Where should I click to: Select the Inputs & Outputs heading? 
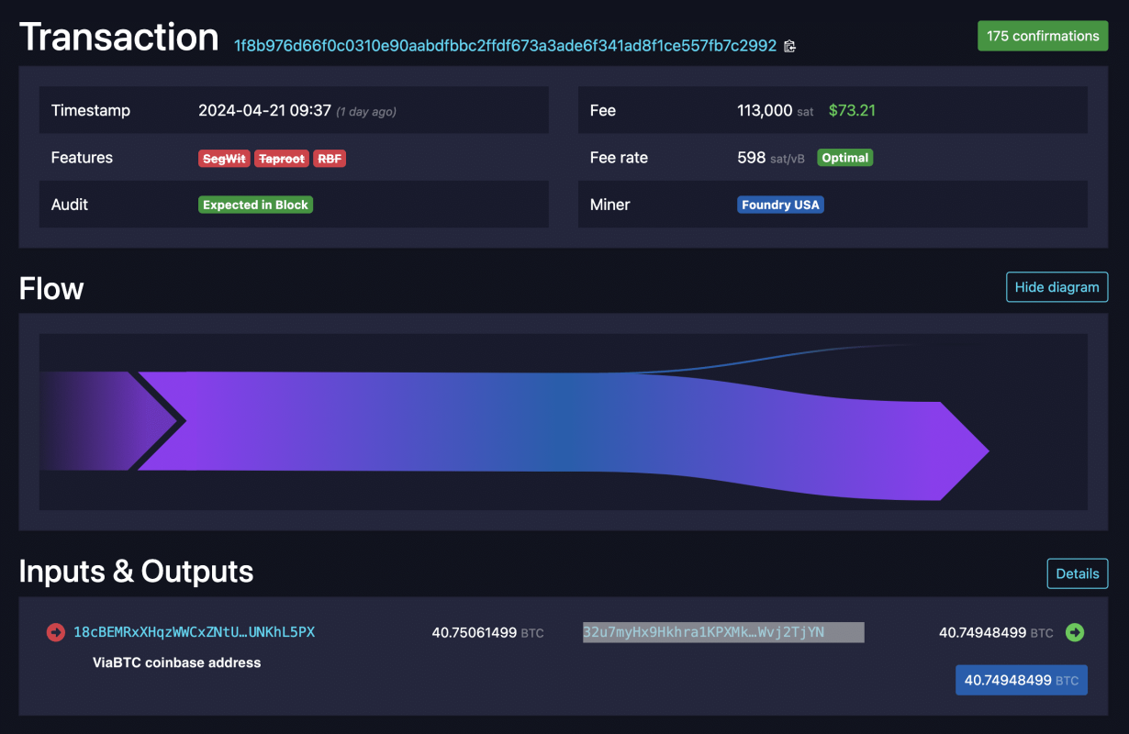point(136,572)
